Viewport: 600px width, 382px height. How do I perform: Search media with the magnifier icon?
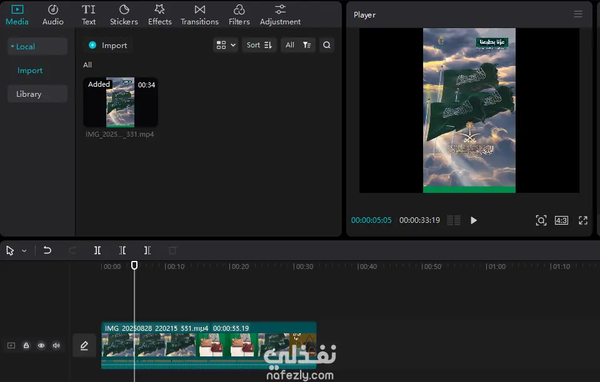pos(327,45)
